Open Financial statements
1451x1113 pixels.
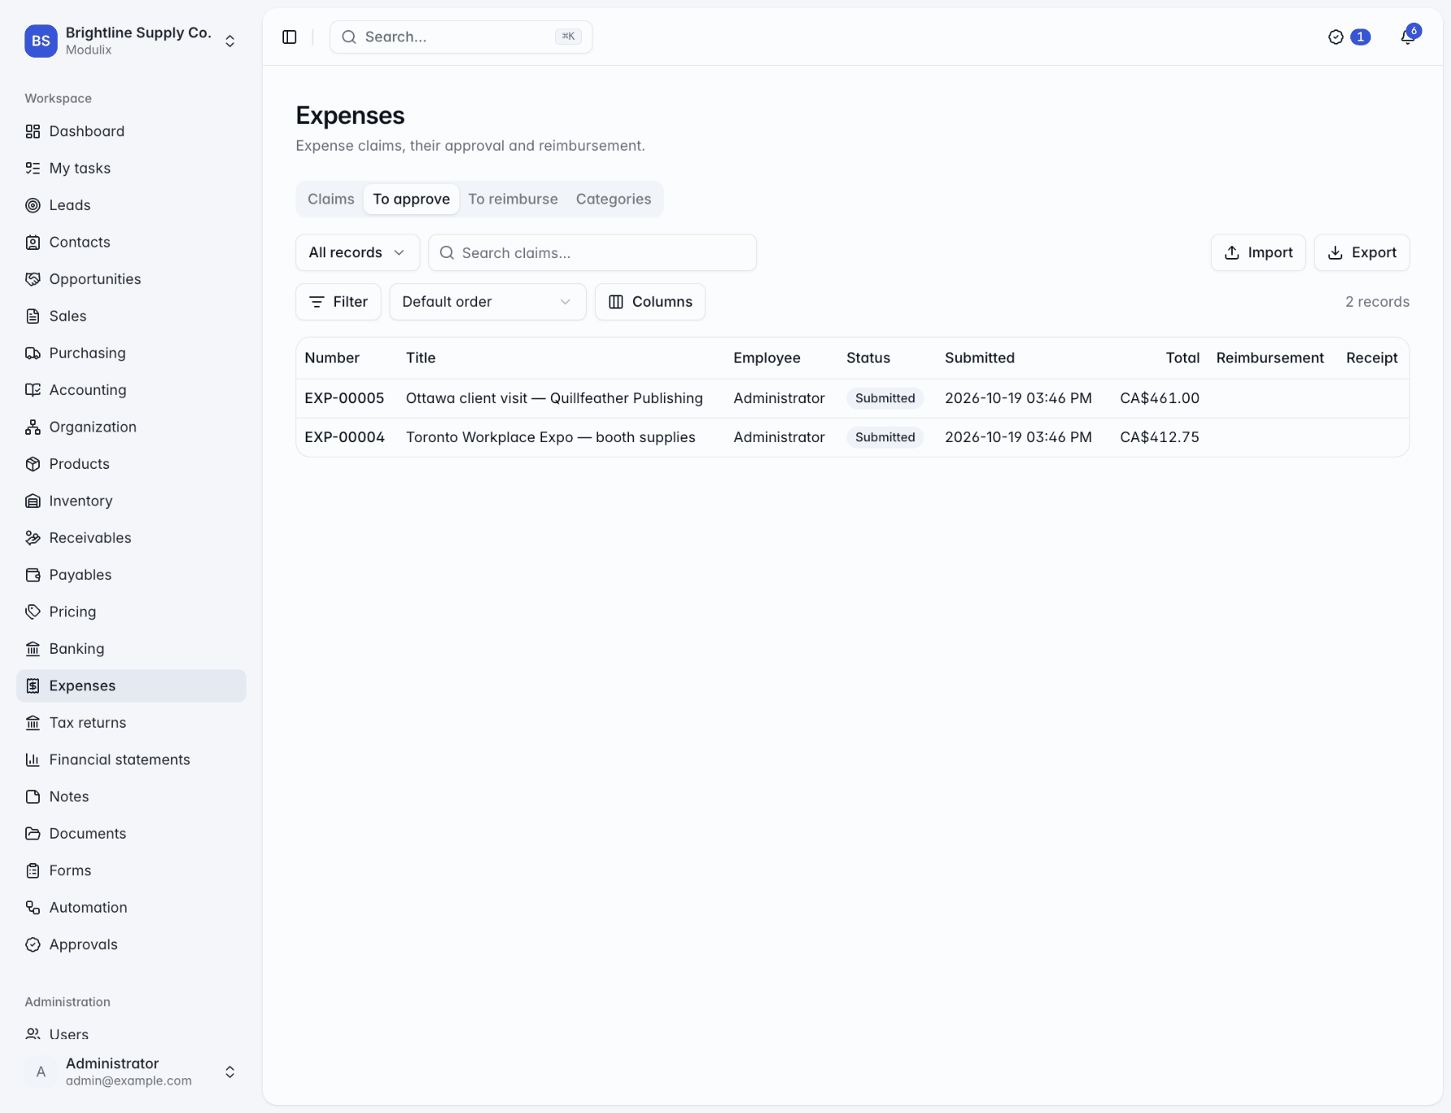click(131, 759)
